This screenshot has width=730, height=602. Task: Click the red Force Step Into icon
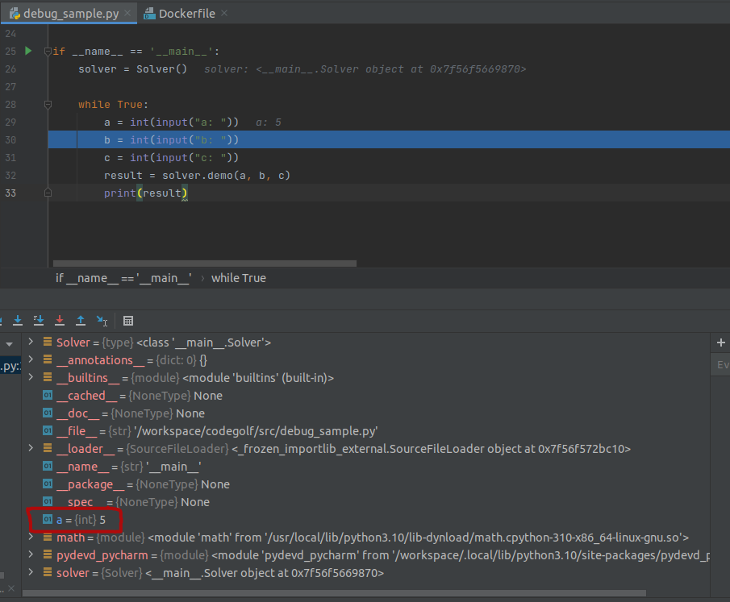[60, 320]
